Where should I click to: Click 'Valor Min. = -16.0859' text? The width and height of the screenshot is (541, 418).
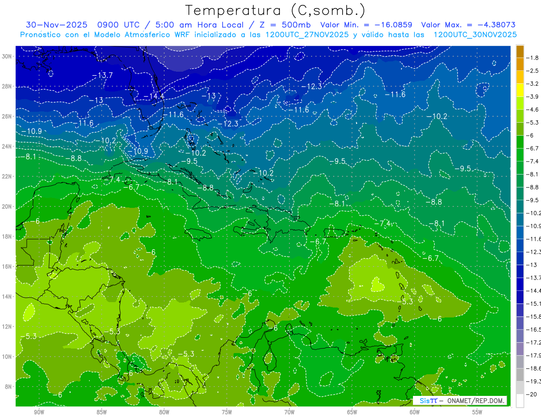click(366, 25)
